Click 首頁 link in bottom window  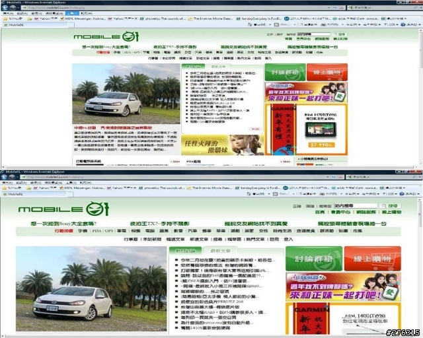tap(320, 212)
